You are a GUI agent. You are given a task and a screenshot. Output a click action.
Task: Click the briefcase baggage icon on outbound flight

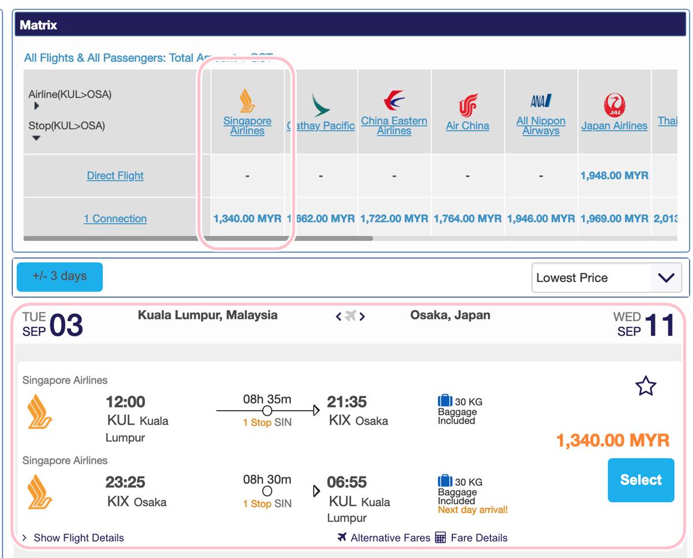[445, 401]
